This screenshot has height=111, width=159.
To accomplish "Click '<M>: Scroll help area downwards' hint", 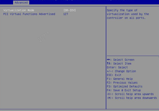I will coord(132,98).
